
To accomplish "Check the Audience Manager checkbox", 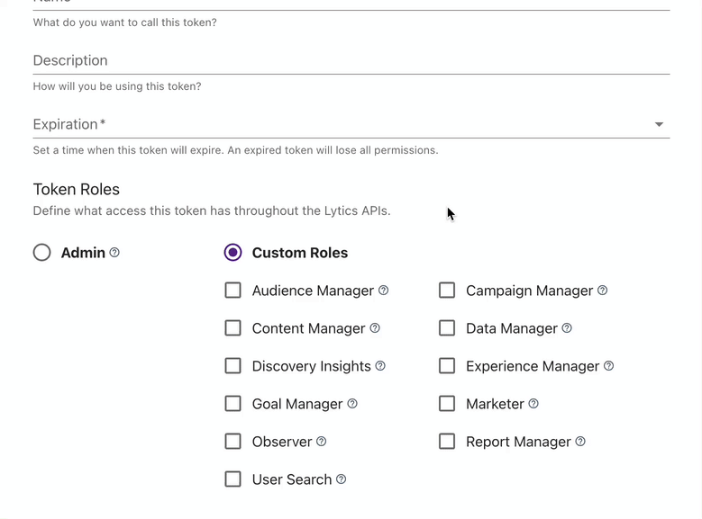I will point(232,291).
